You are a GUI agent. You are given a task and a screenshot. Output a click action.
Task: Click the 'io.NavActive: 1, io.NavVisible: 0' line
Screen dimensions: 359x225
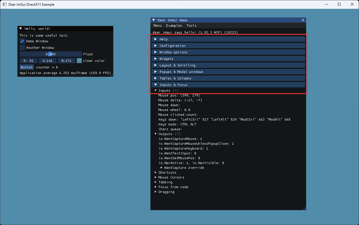(x=191, y=163)
